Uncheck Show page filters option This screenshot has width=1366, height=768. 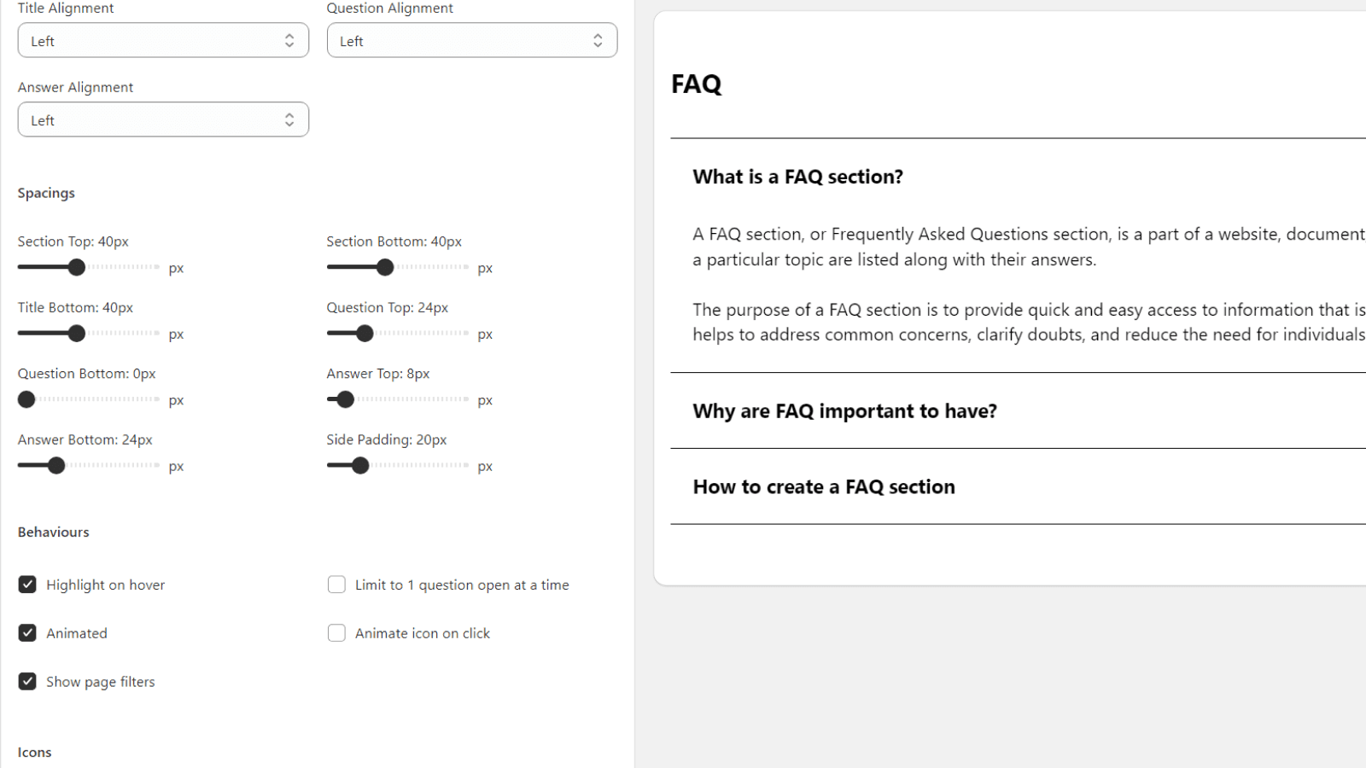click(x=27, y=682)
